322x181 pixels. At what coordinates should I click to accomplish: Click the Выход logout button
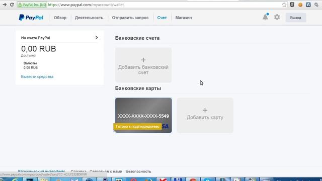coord(296,18)
